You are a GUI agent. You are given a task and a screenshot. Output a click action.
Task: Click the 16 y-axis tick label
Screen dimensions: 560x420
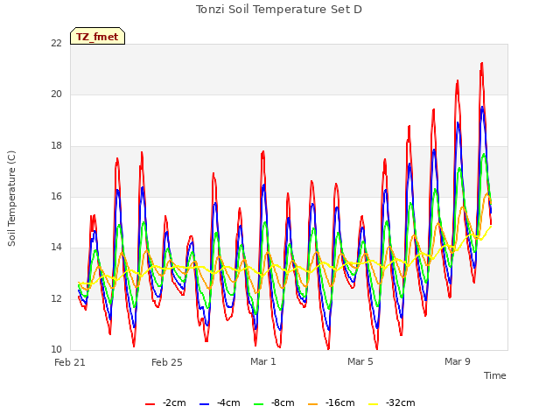coord(56,196)
